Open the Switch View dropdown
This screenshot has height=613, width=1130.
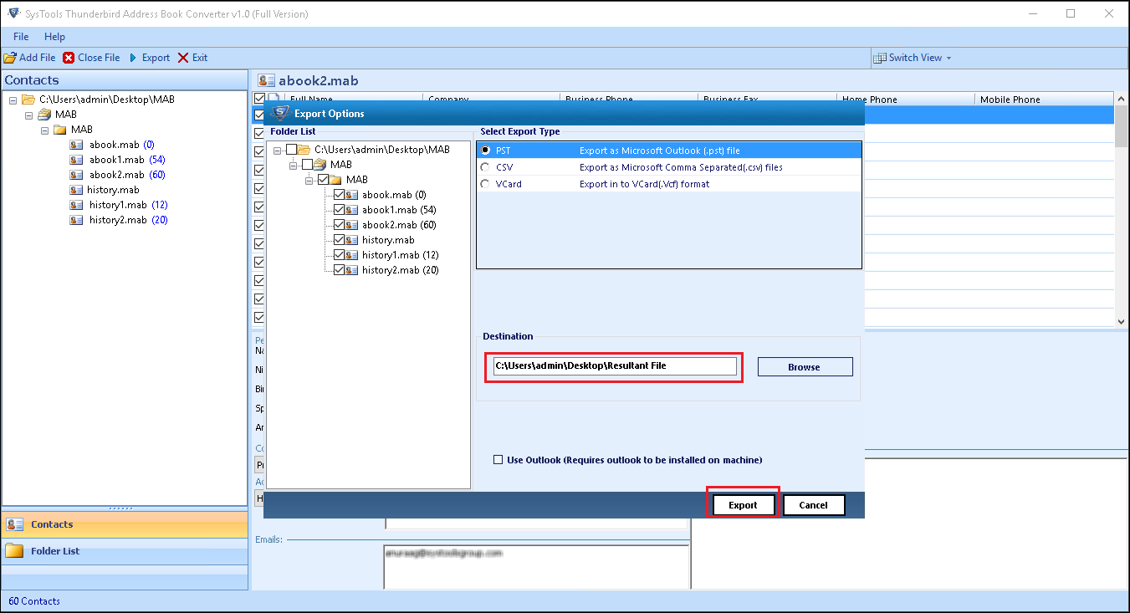click(x=913, y=57)
